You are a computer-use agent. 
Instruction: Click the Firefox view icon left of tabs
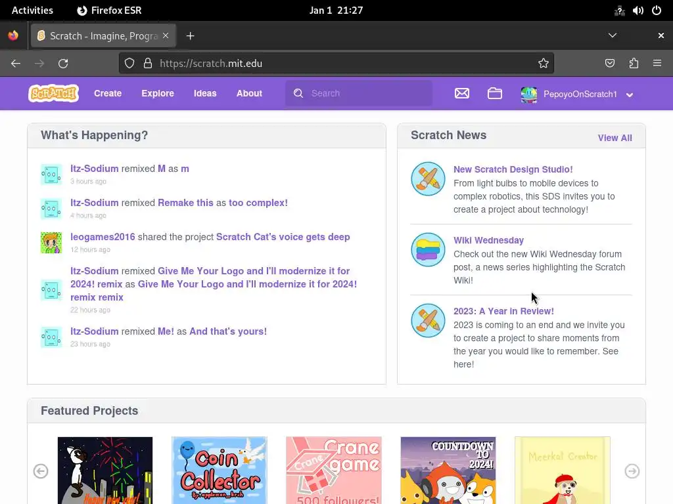pyautogui.click(x=13, y=35)
